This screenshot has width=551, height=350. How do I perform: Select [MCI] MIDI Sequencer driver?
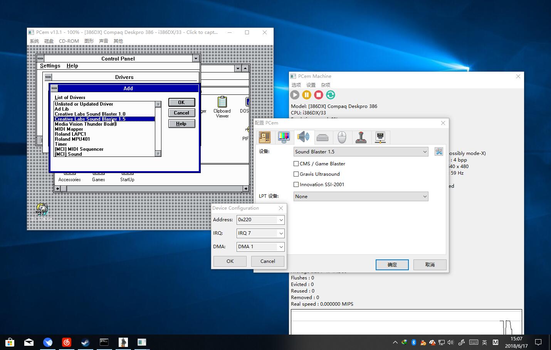[104, 149]
